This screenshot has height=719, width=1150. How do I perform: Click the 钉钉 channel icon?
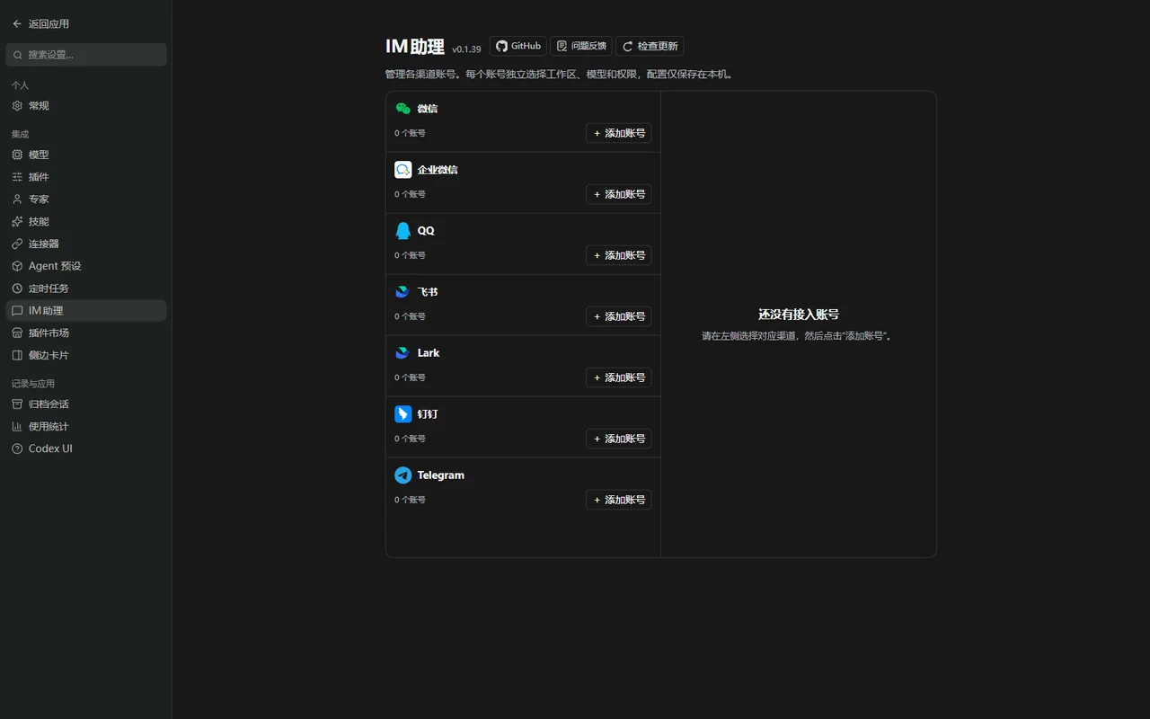(403, 414)
